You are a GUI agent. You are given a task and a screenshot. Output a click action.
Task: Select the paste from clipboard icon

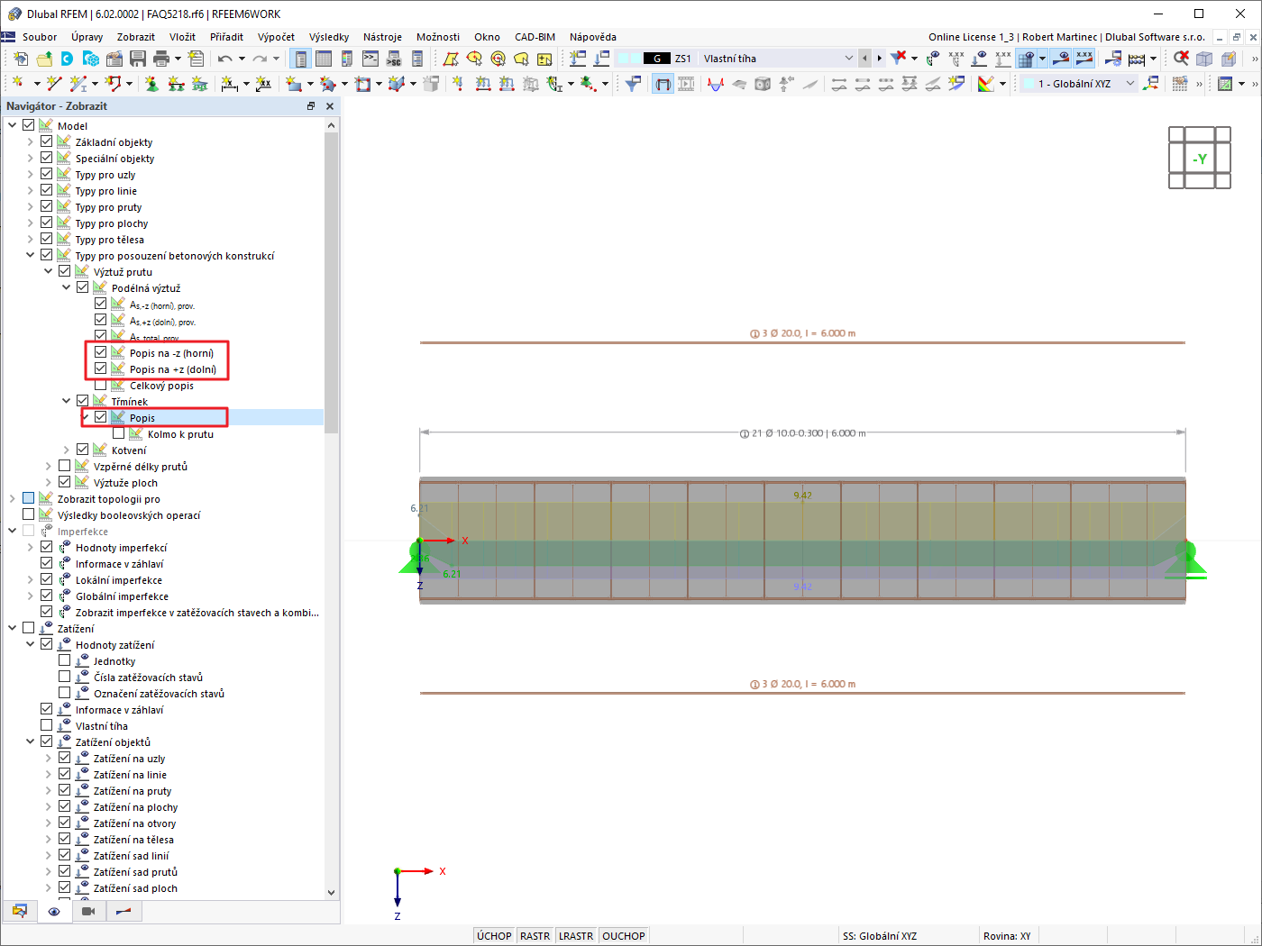(x=114, y=58)
